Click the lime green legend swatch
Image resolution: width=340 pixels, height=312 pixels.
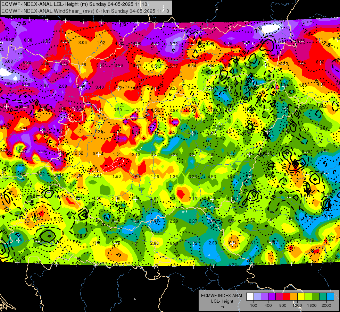pos(308,297)
